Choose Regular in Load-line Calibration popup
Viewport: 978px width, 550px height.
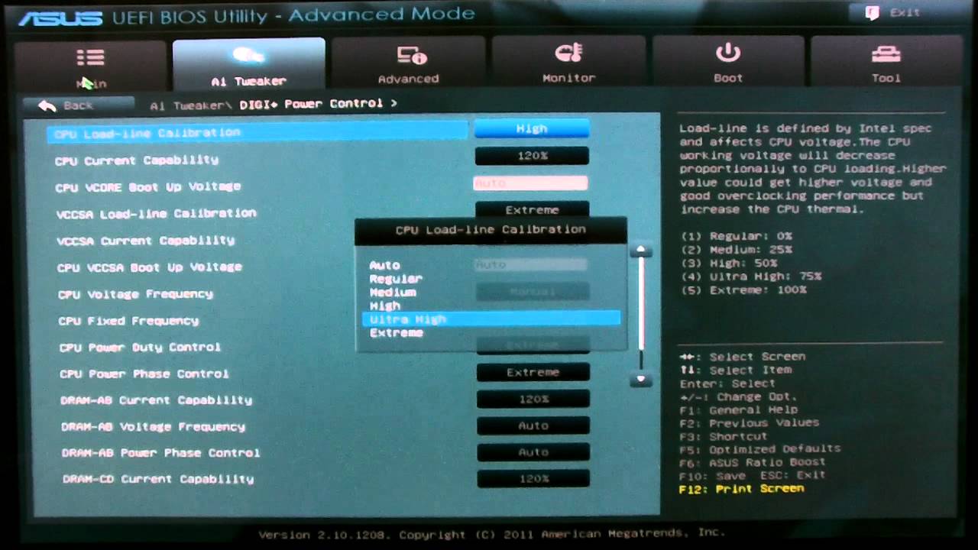tap(396, 279)
